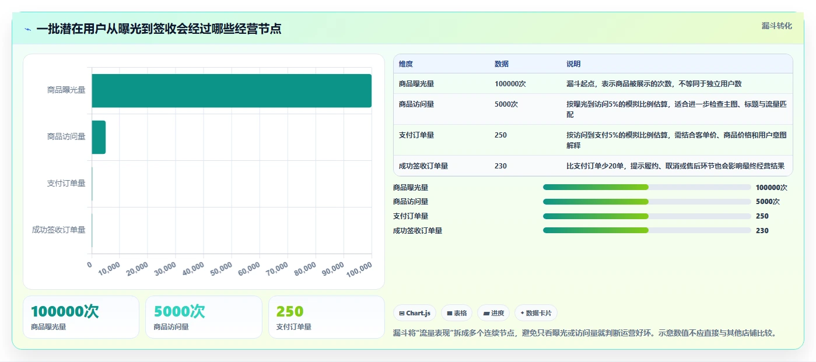The width and height of the screenshot is (816, 362).
Task: Click the 支付订单量 progress bar
Action: coord(647,216)
